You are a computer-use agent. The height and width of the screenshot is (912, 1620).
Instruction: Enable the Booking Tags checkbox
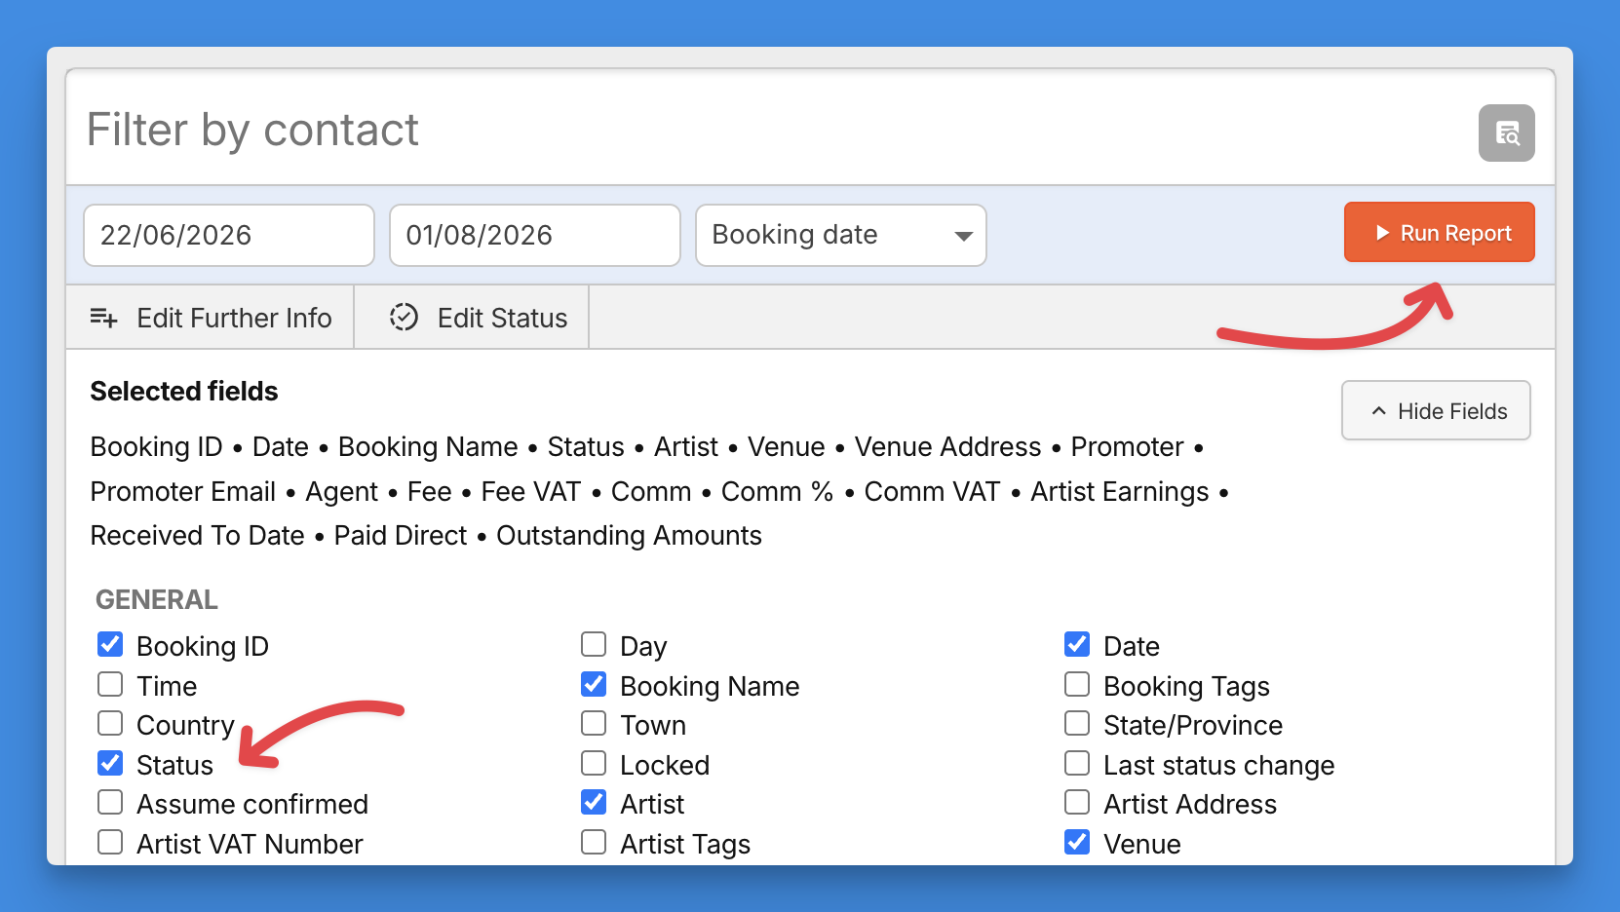[1077, 684]
